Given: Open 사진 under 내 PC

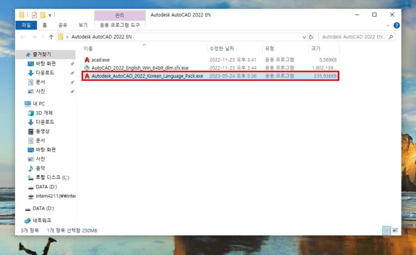Looking at the screenshot, I should 40,159.
